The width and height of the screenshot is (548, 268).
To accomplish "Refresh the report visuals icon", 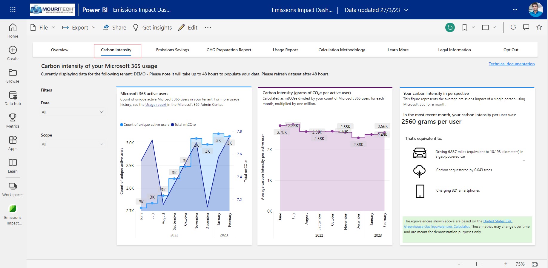I will [x=513, y=27].
